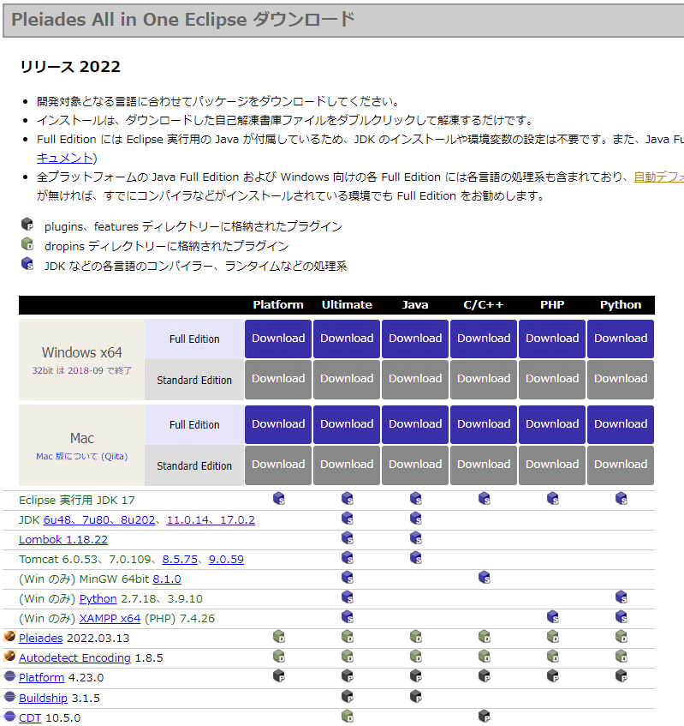This screenshot has width=684, height=726.
Task: Open the Mac 版について (Qiita) link
Action: [81, 457]
